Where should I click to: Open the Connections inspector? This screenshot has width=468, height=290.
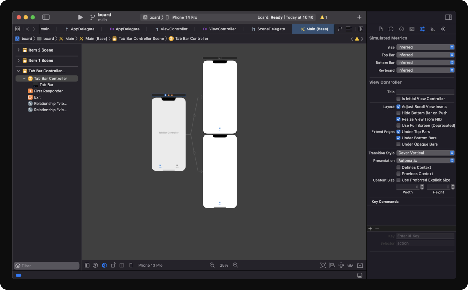(x=443, y=29)
